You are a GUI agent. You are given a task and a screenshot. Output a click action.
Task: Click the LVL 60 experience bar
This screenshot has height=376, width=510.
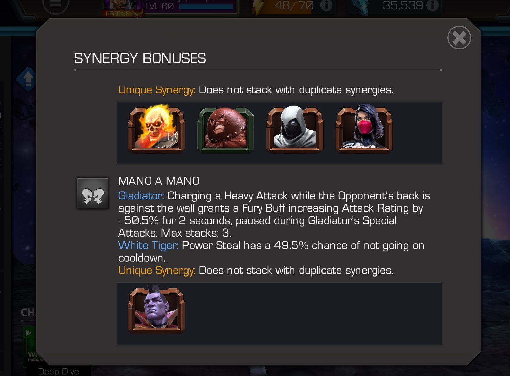[x=206, y=6]
